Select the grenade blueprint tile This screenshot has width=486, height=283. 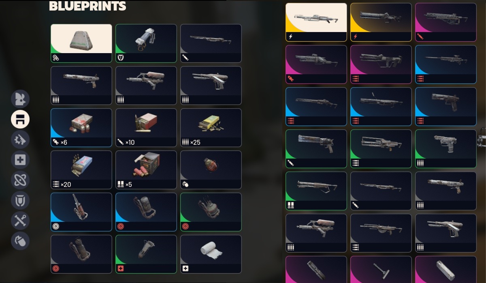211,170
